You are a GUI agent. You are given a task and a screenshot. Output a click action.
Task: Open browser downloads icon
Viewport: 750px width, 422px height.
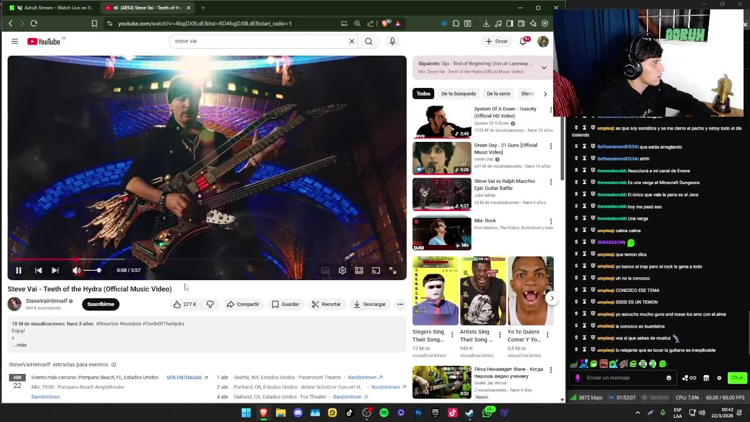[486, 23]
